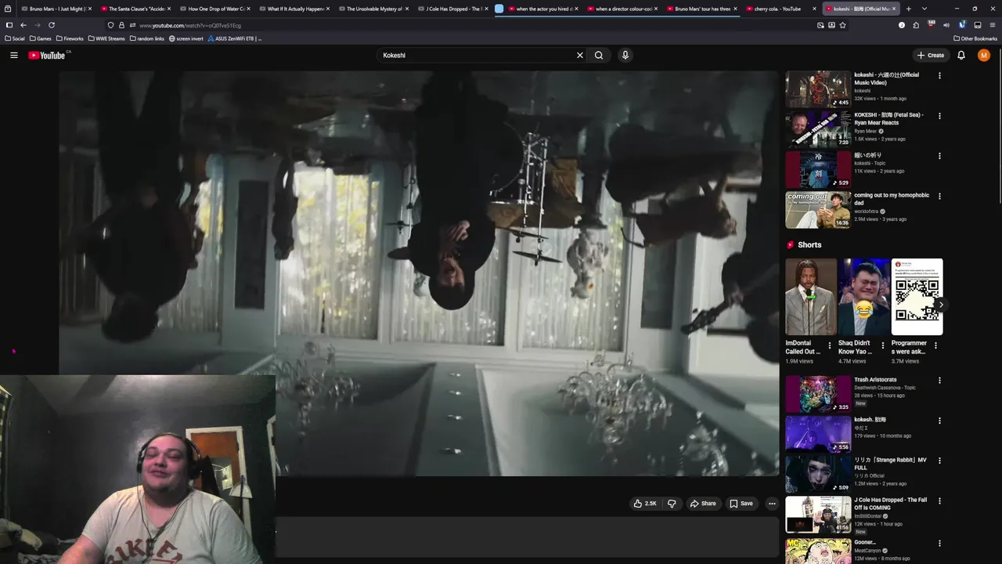Open the account avatar menu
This screenshot has width=1002, height=564.
point(984,55)
